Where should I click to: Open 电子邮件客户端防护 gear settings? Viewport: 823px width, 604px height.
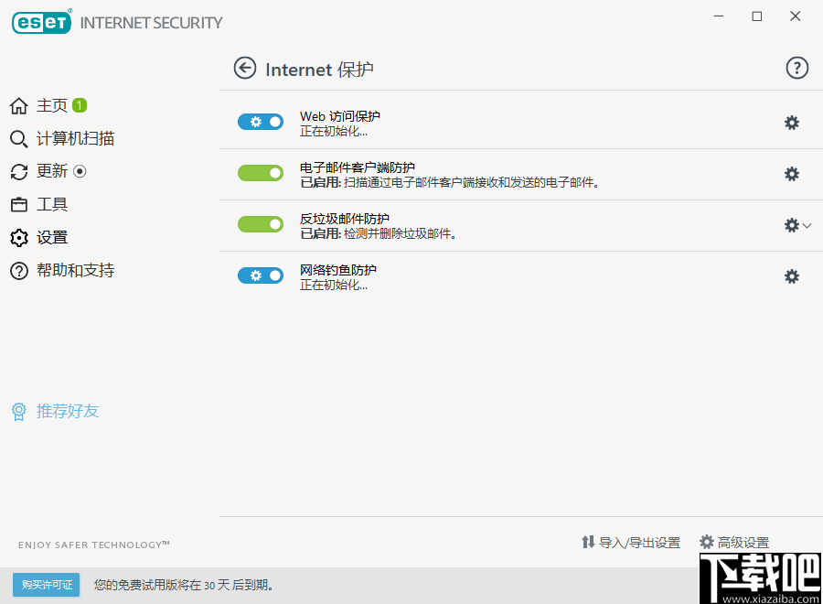791,173
